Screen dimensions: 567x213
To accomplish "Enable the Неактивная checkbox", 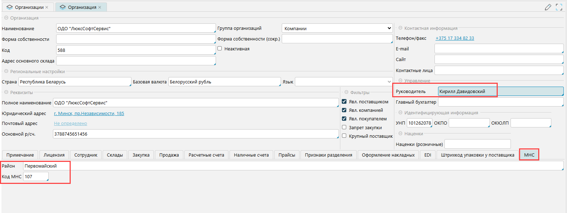I will 220,49.
